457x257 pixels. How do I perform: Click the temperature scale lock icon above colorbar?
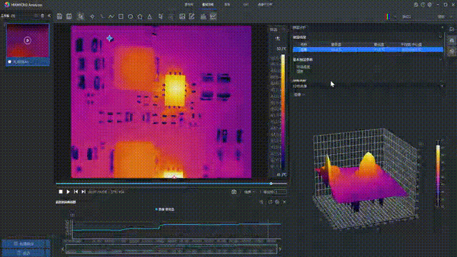coord(278,39)
